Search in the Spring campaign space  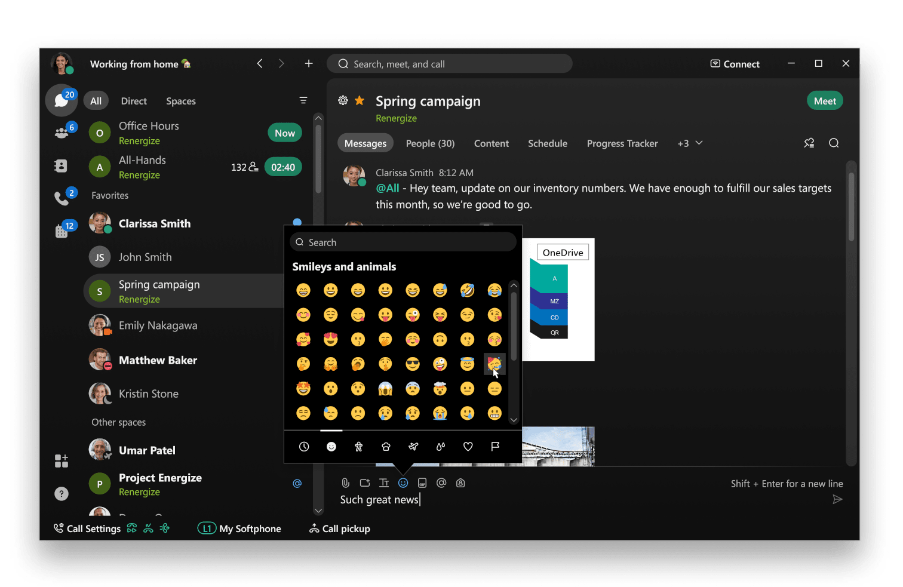pyautogui.click(x=834, y=143)
